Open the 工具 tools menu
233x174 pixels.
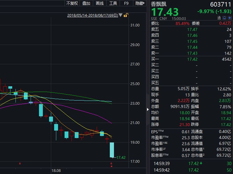click(113, 3)
